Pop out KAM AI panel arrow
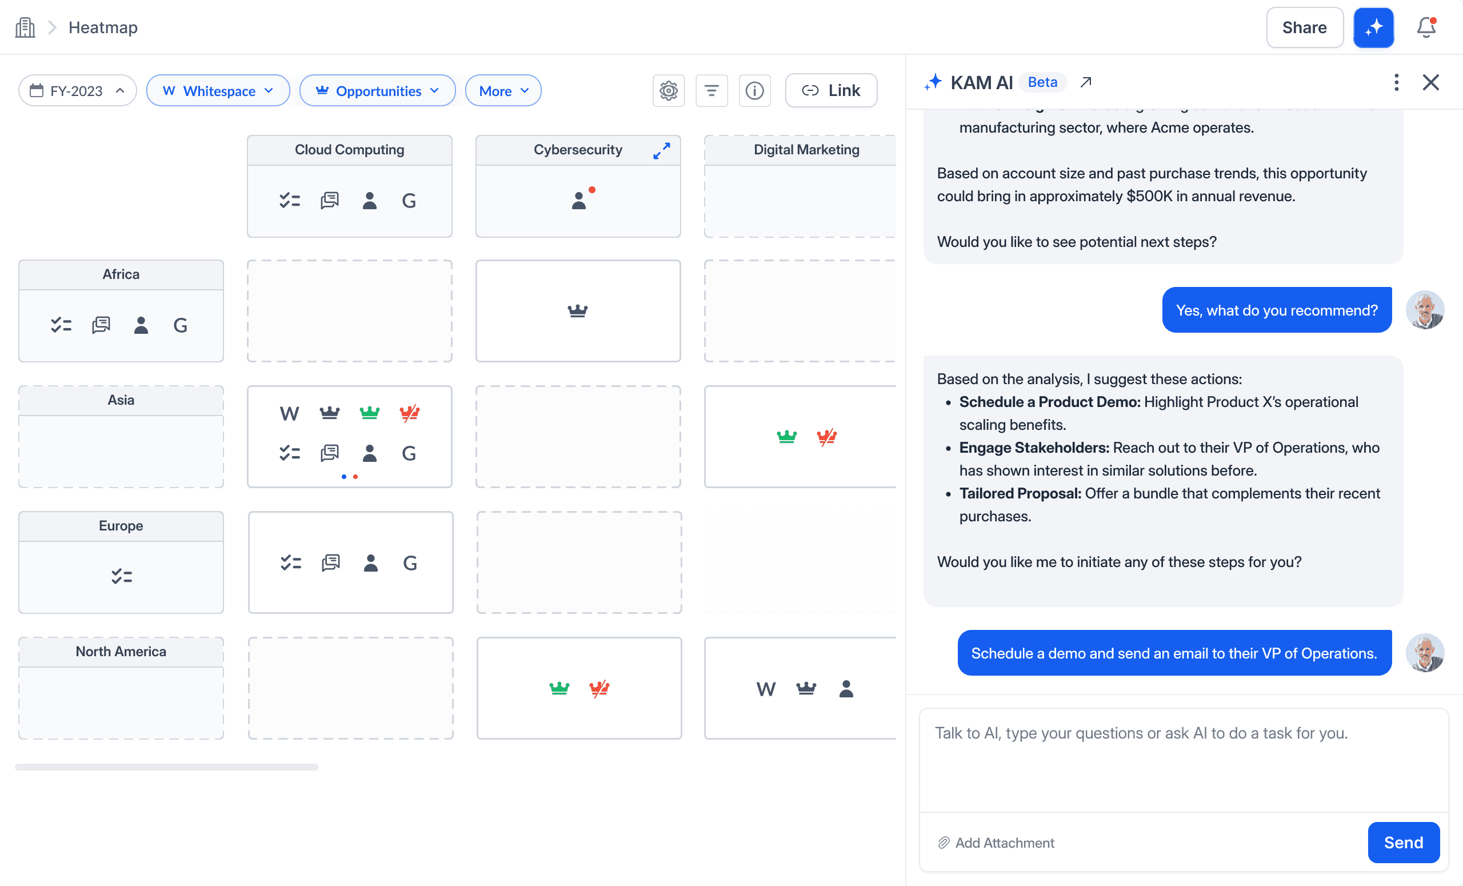This screenshot has width=1463, height=886. click(x=1085, y=82)
